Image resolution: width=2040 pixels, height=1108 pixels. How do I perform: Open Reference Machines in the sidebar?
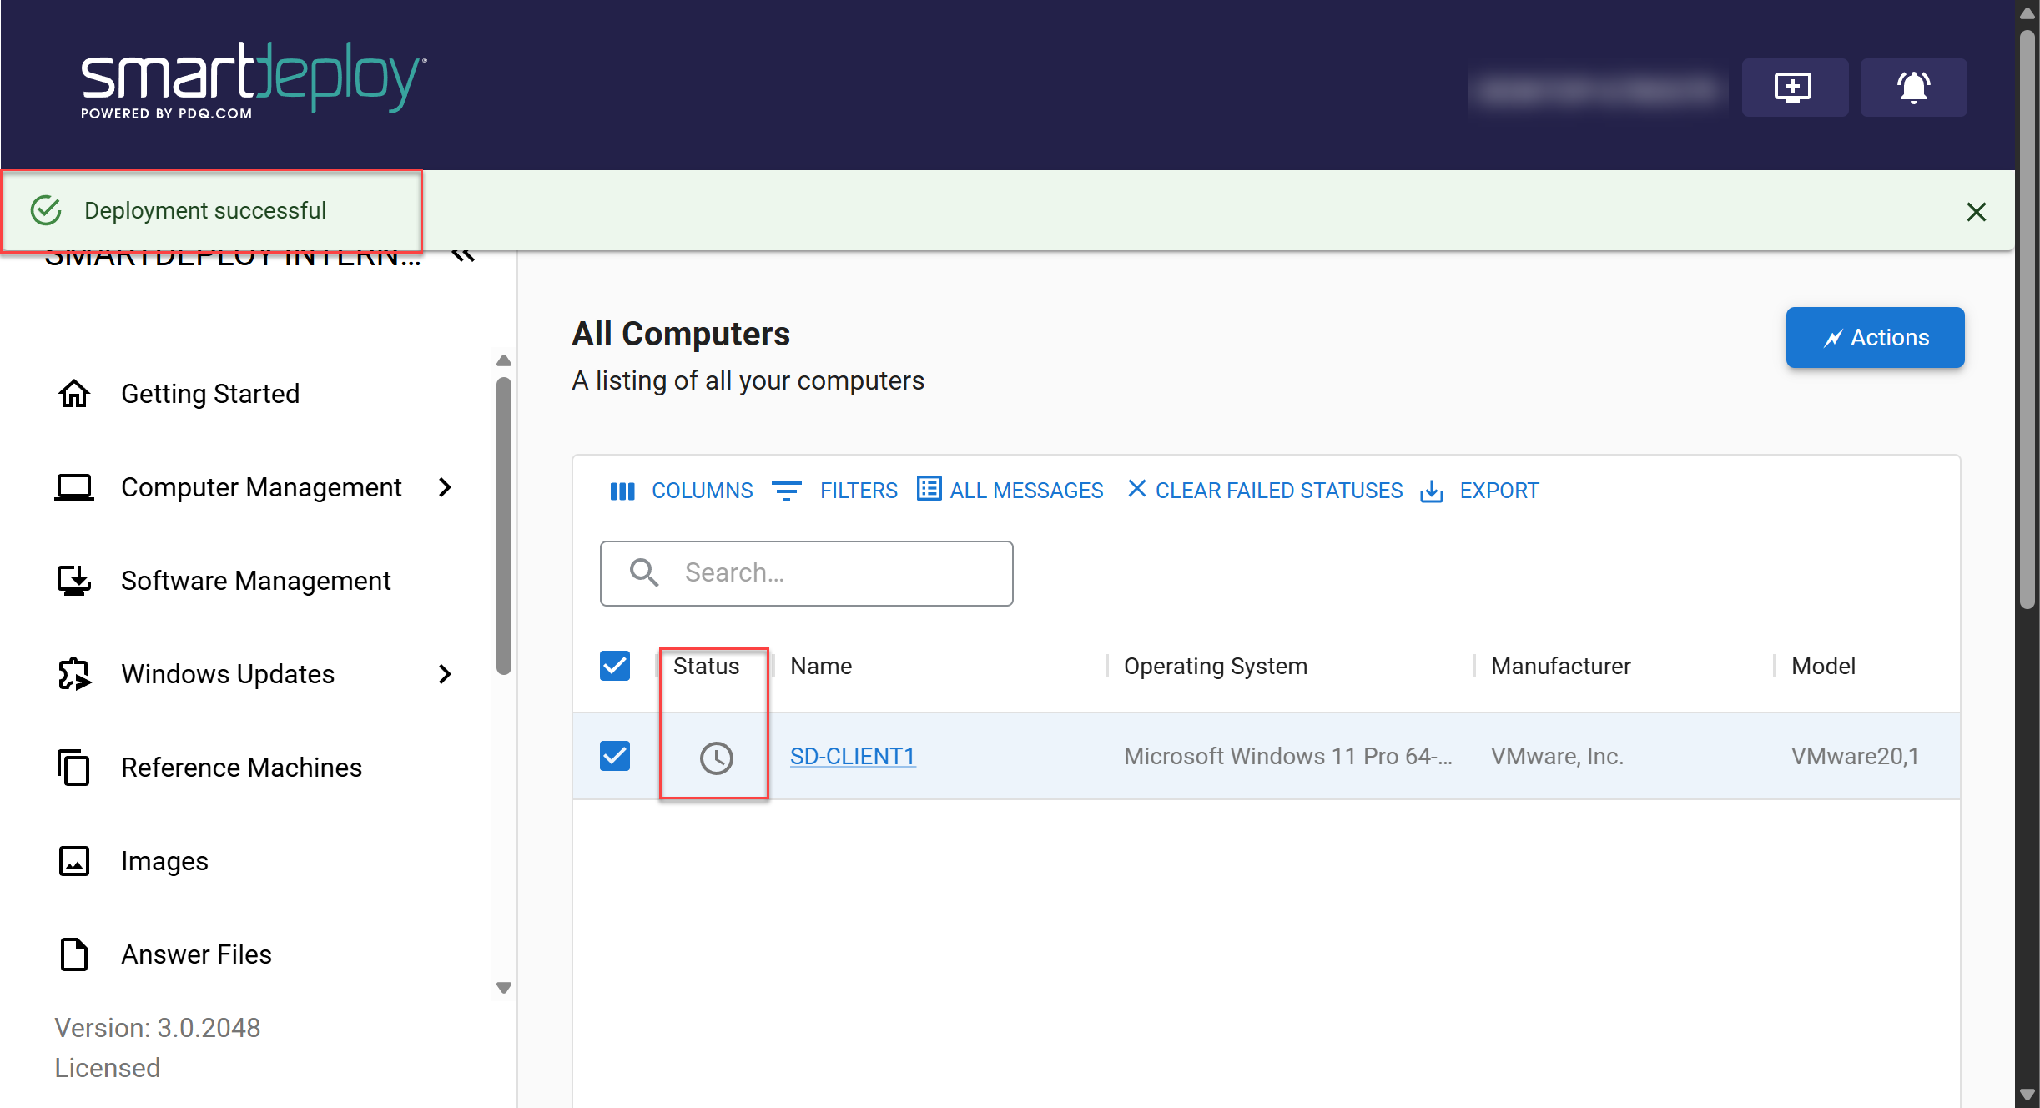point(241,768)
